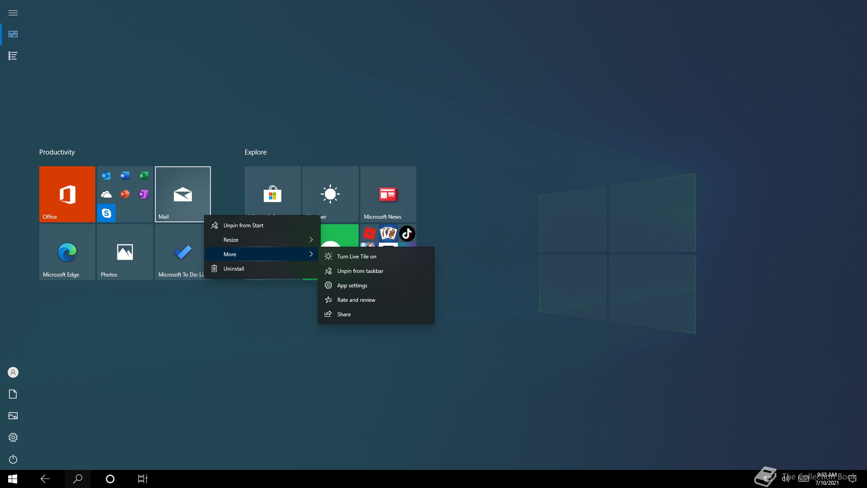Open Outlook from Office folder tile
Screen dimensions: 867x488
[106, 176]
